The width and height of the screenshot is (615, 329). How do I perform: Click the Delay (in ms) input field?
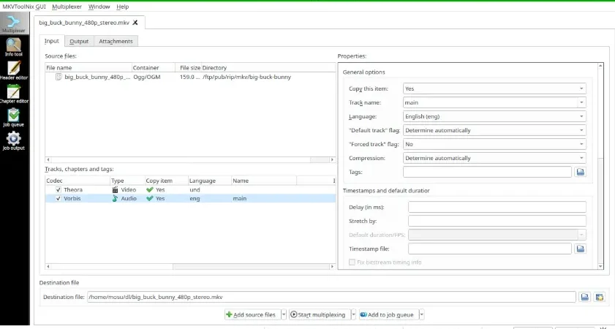point(497,207)
